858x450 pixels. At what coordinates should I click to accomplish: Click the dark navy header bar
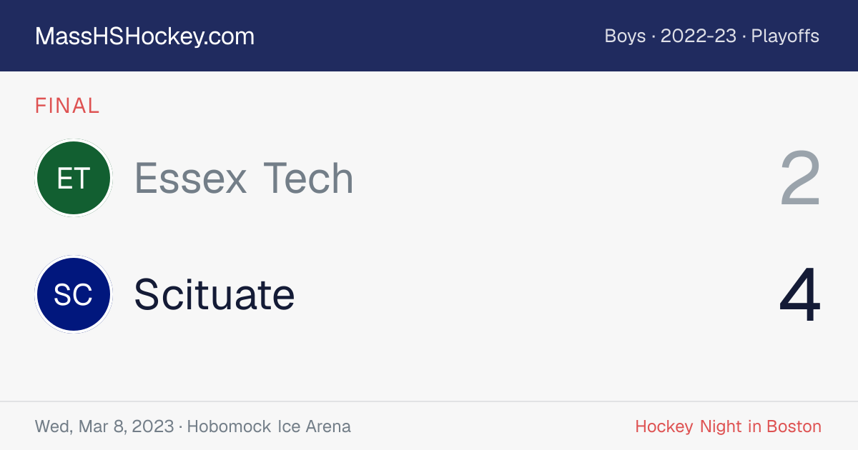[x=429, y=36]
